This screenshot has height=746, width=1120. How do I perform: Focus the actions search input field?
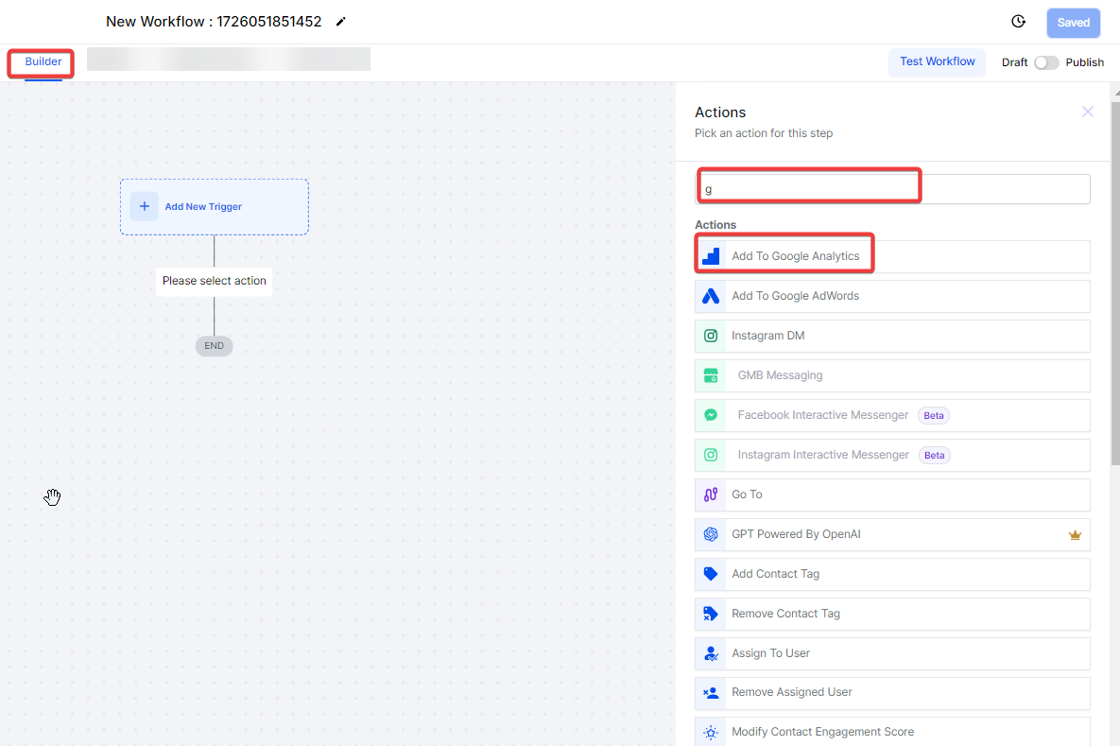(x=892, y=189)
